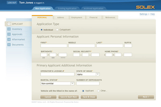
Task: Click the middle Social Security field
Action: (85, 55)
